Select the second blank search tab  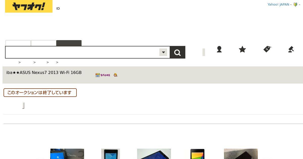(44, 43)
